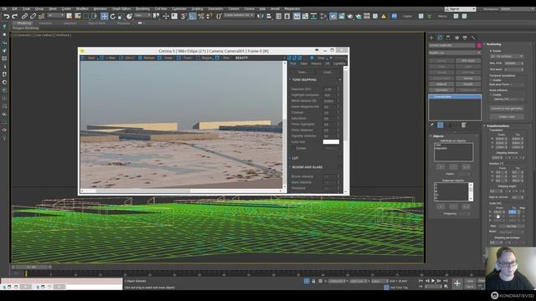Click the time slider marker on timeline
The image size is (536, 301).
tap(26, 273)
